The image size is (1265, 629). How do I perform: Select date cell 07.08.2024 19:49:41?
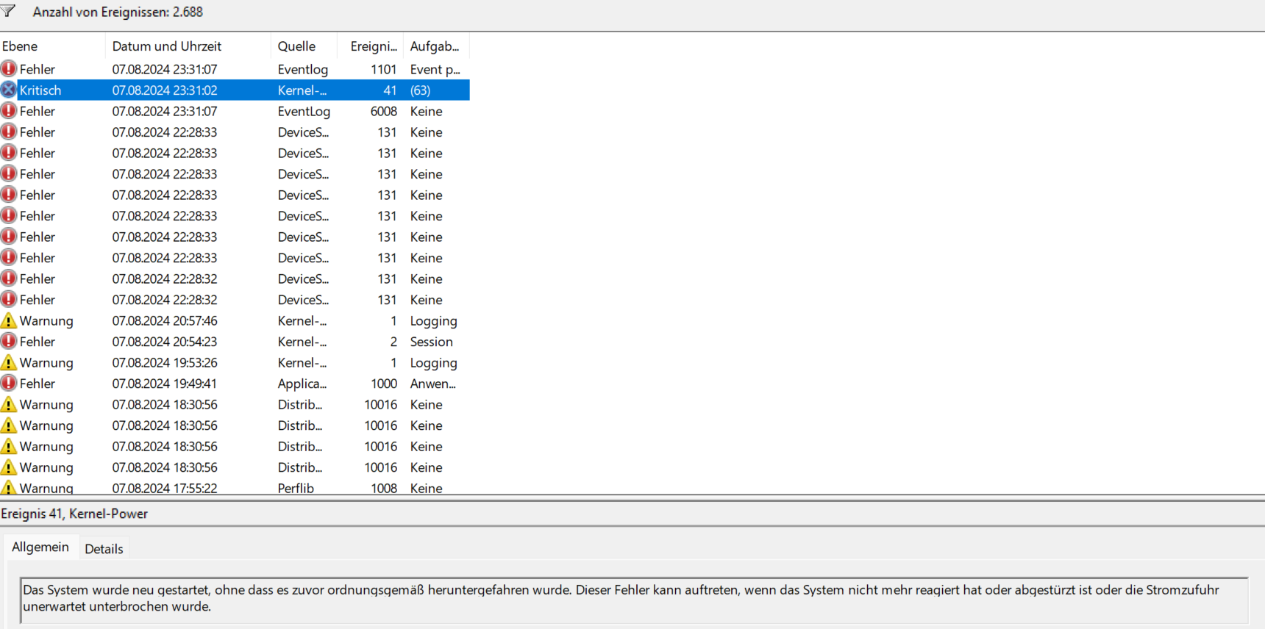pyautogui.click(x=165, y=384)
